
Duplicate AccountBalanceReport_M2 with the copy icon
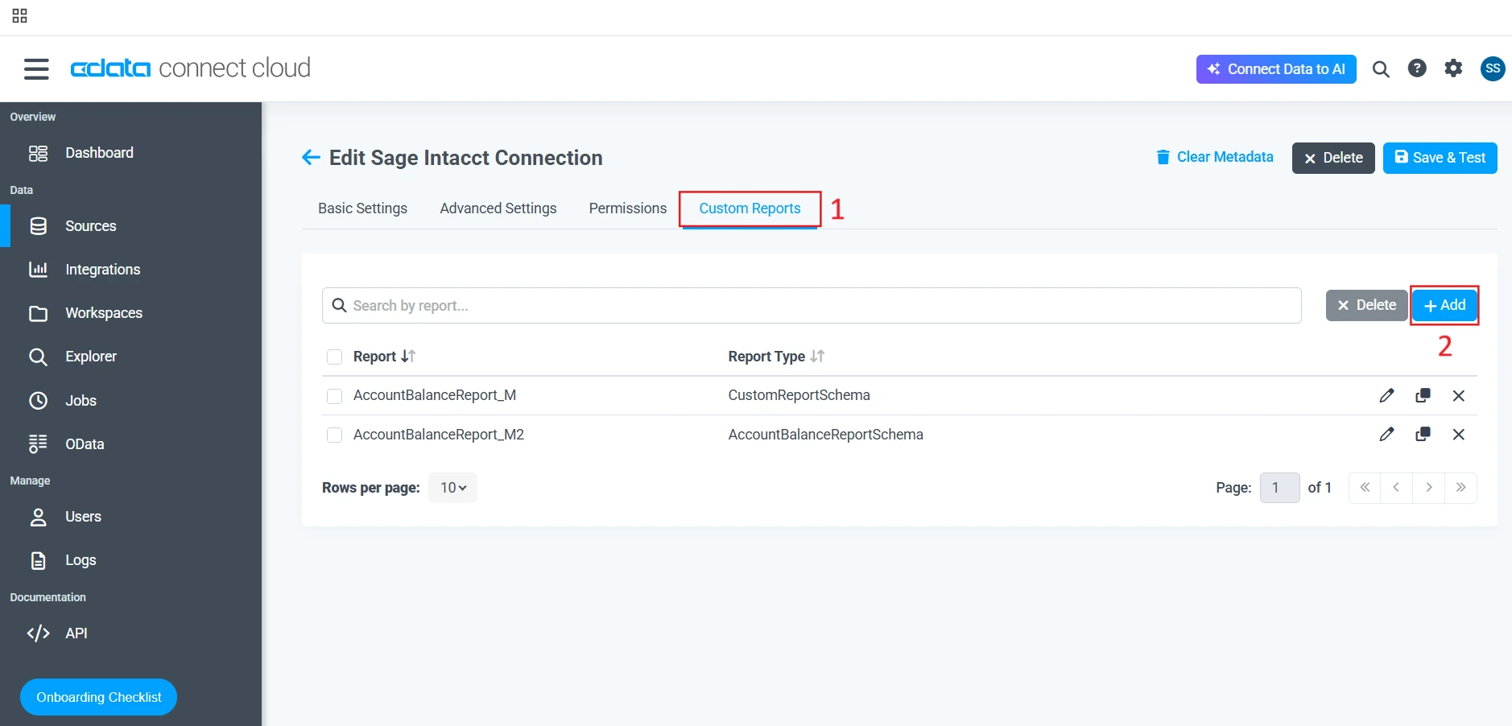(1423, 435)
